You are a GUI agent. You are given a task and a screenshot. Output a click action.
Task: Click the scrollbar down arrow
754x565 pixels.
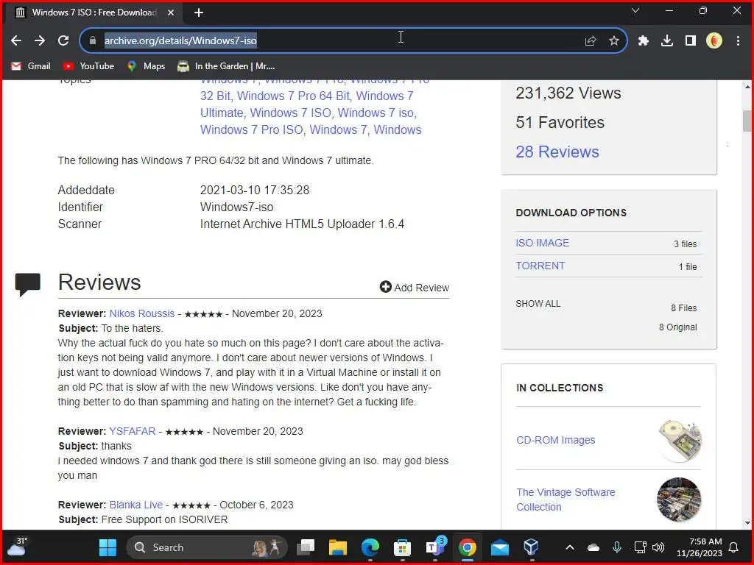click(747, 523)
